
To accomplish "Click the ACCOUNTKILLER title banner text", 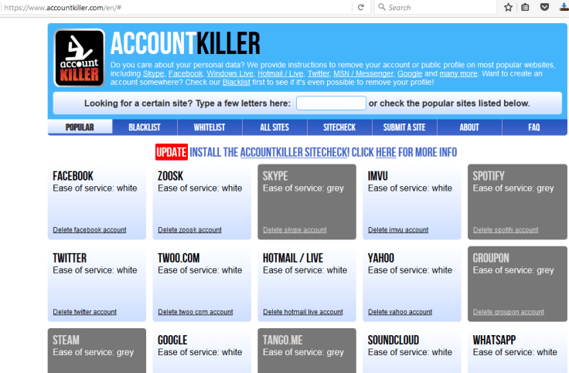I will tap(185, 43).
